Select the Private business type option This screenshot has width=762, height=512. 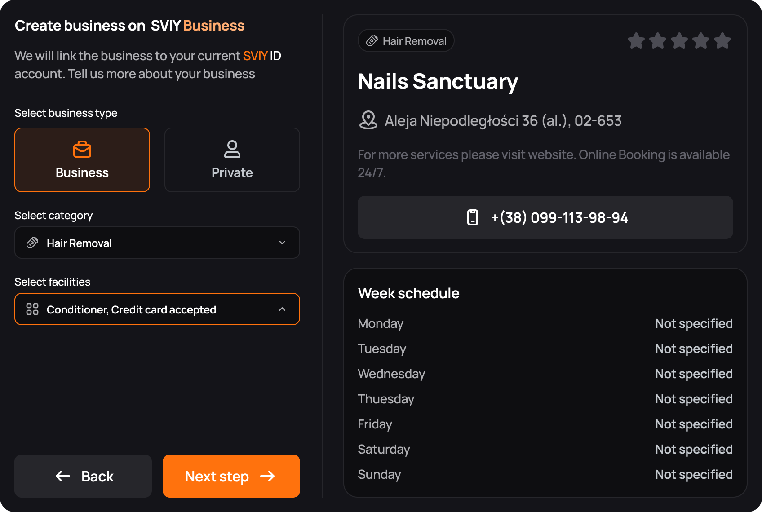pyautogui.click(x=232, y=160)
